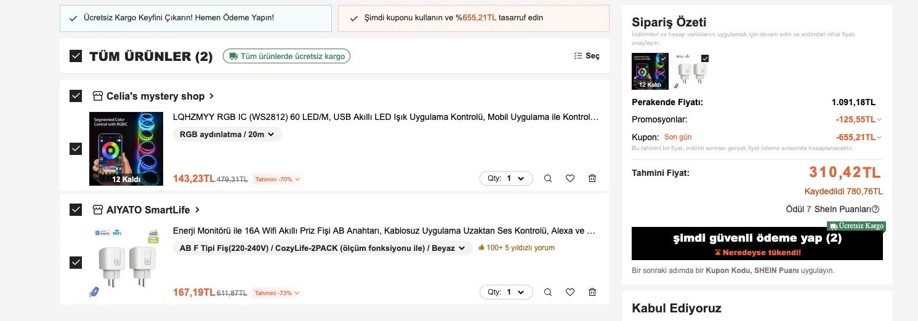
Task: Favorite the smart plug with heart icon
Action: (570, 292)
